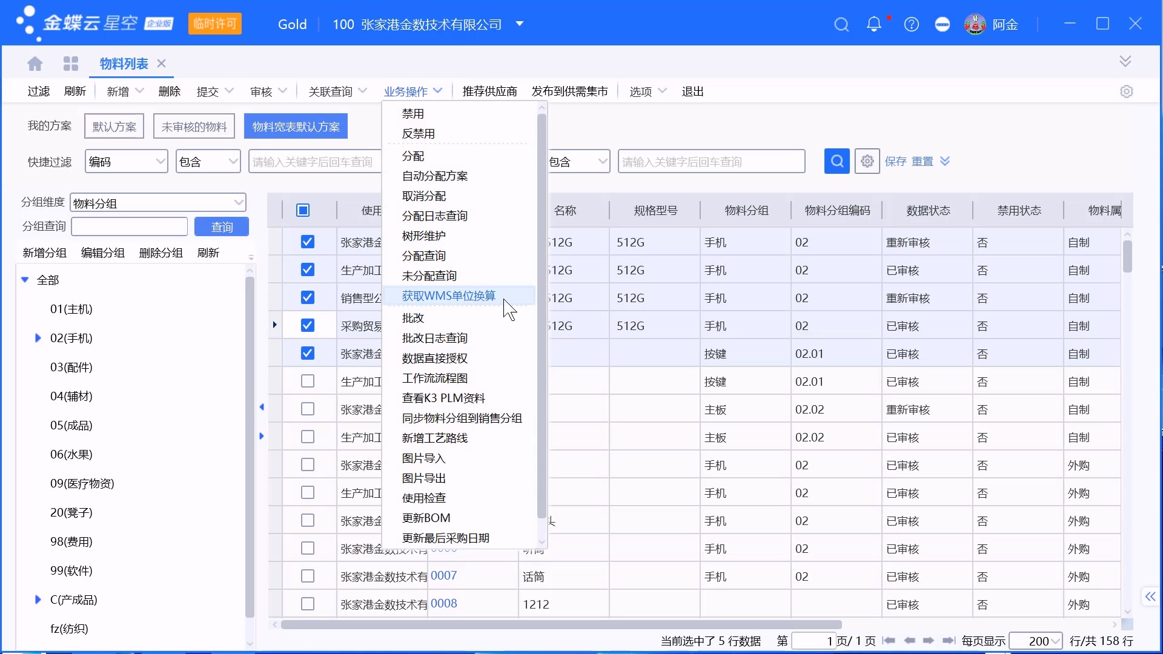Screen dimensions: 1163x654
Task: Uncheck 按键 02.01 张家港金 row checkbox
Action: (x=308, y=353)
